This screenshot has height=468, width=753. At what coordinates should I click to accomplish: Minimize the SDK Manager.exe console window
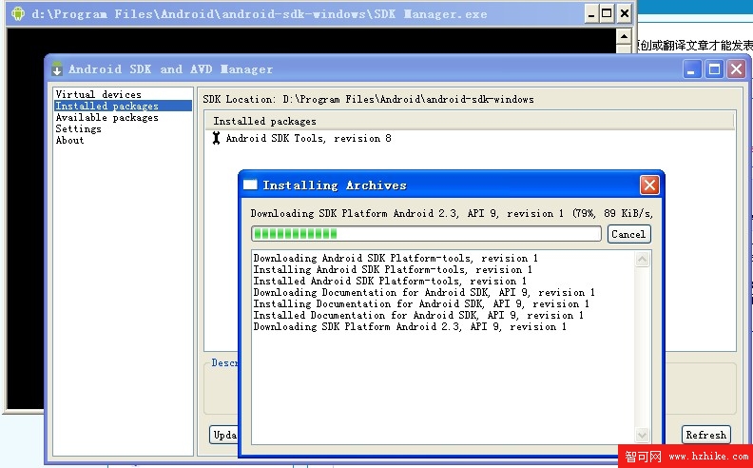589,13
